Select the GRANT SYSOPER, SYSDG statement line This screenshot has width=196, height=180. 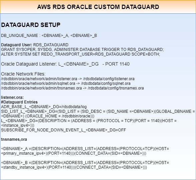82,50
